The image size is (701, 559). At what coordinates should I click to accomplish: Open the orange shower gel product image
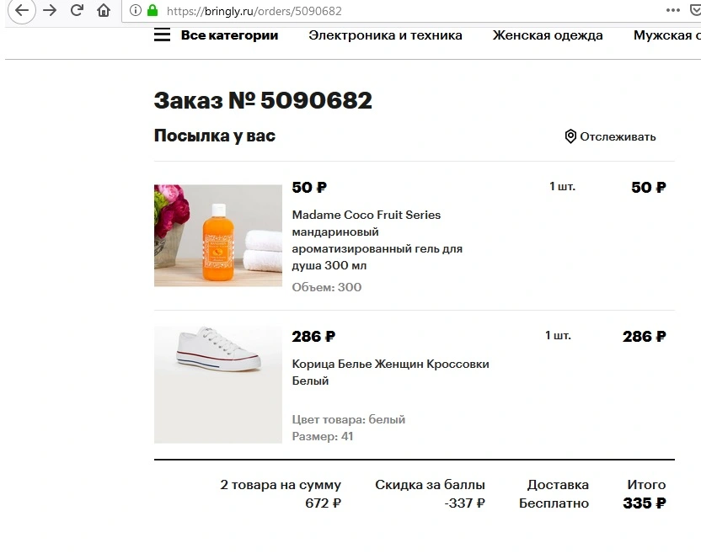pos(218,236)
